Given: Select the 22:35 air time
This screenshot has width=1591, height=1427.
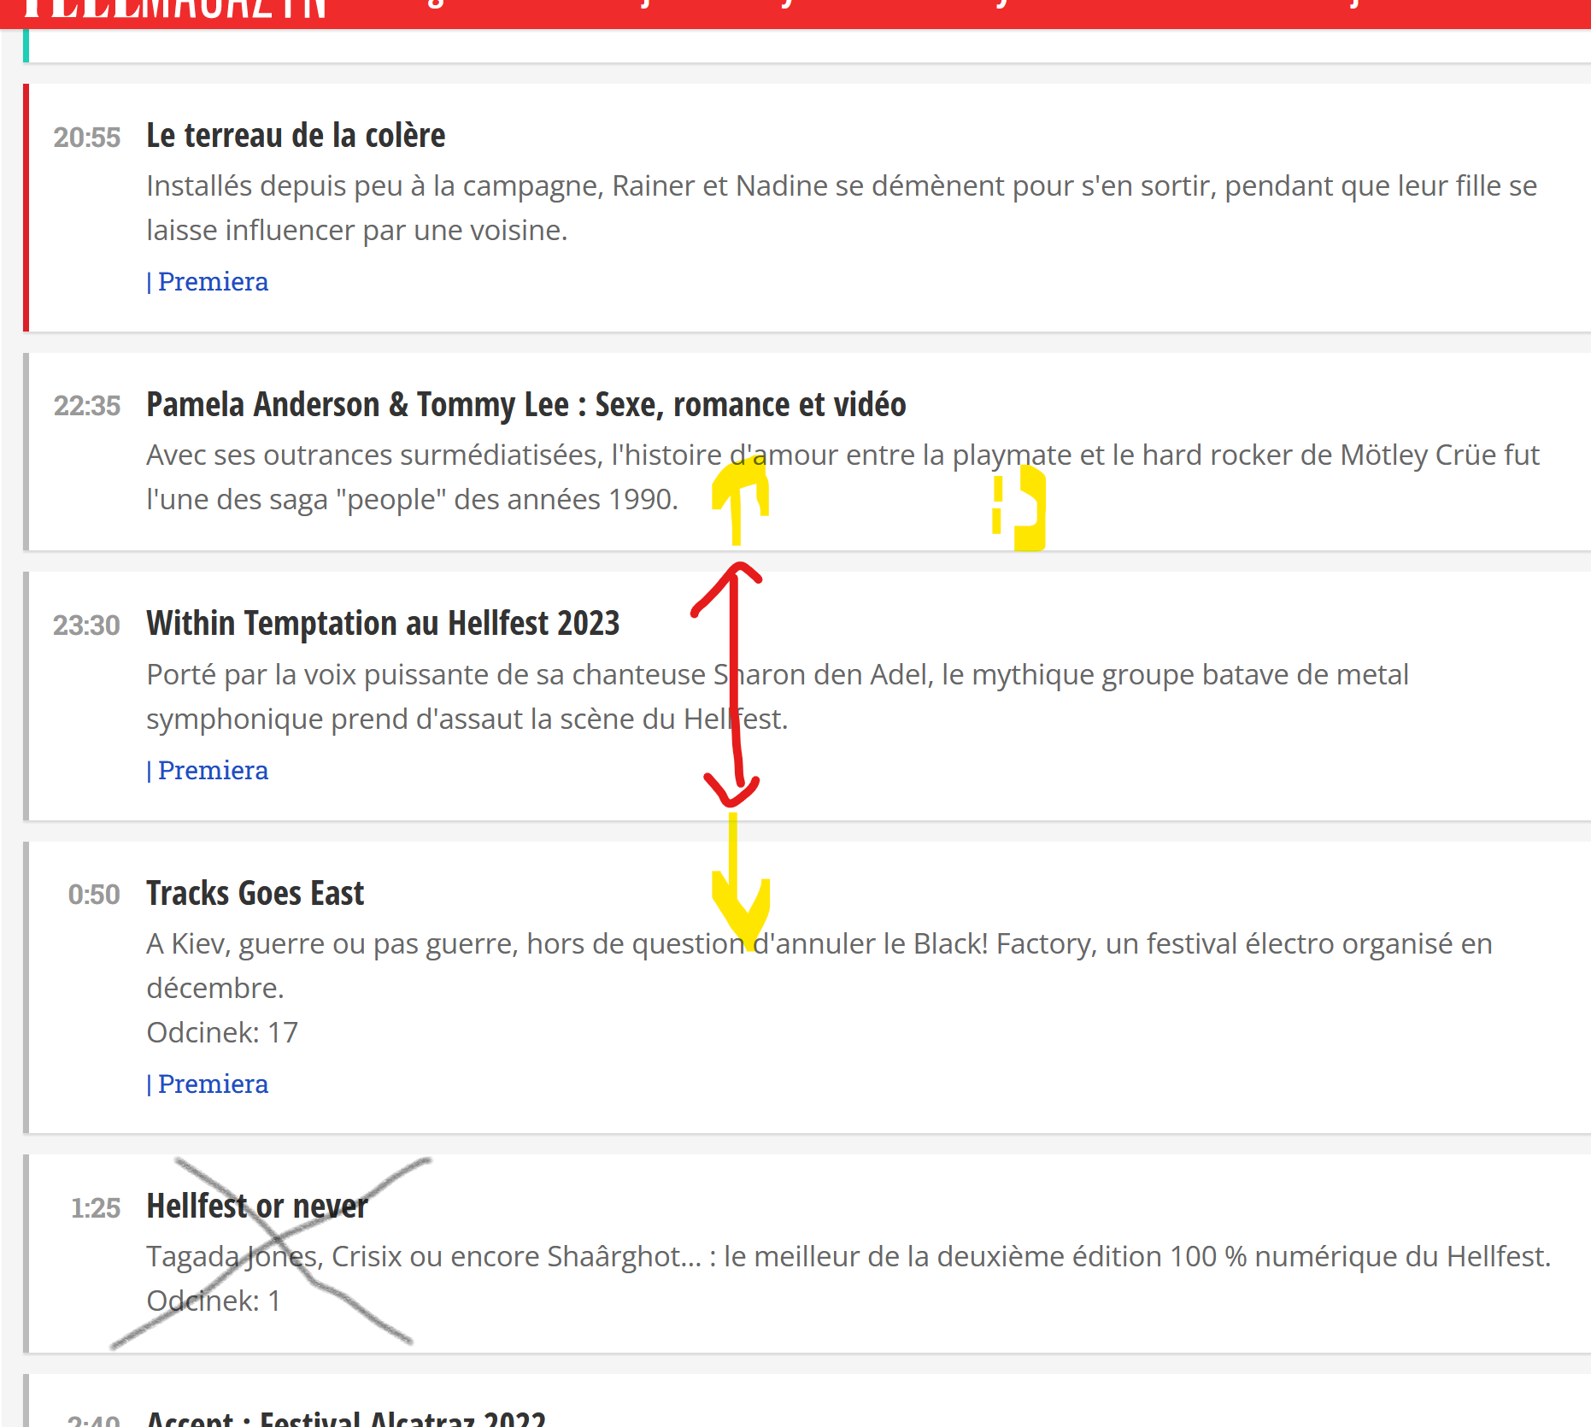Looking at the screenshot, I should coord(87,406).
